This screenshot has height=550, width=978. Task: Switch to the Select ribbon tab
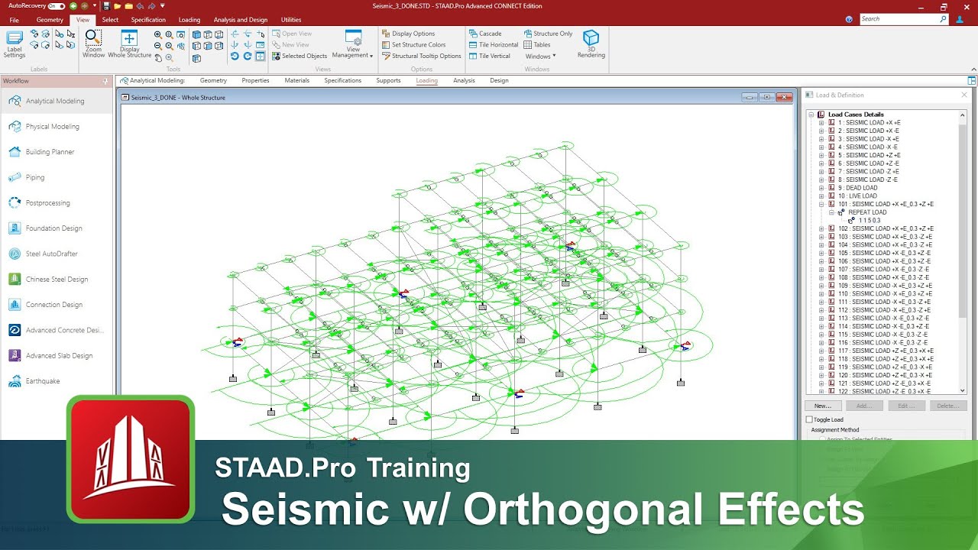point(110,20)
